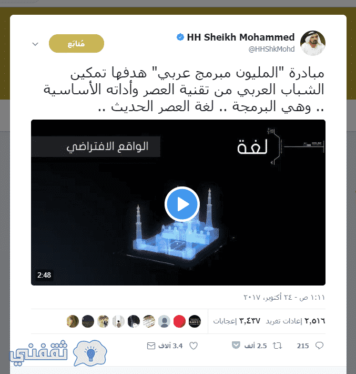This screenshot has width=356, height=374.
Task: Toggle the gold following button
Action: 76,43
